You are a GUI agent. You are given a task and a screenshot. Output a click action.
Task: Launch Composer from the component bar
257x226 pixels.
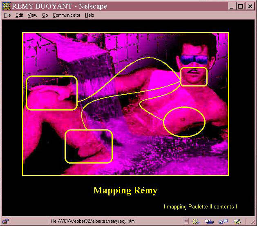(237, 222)
